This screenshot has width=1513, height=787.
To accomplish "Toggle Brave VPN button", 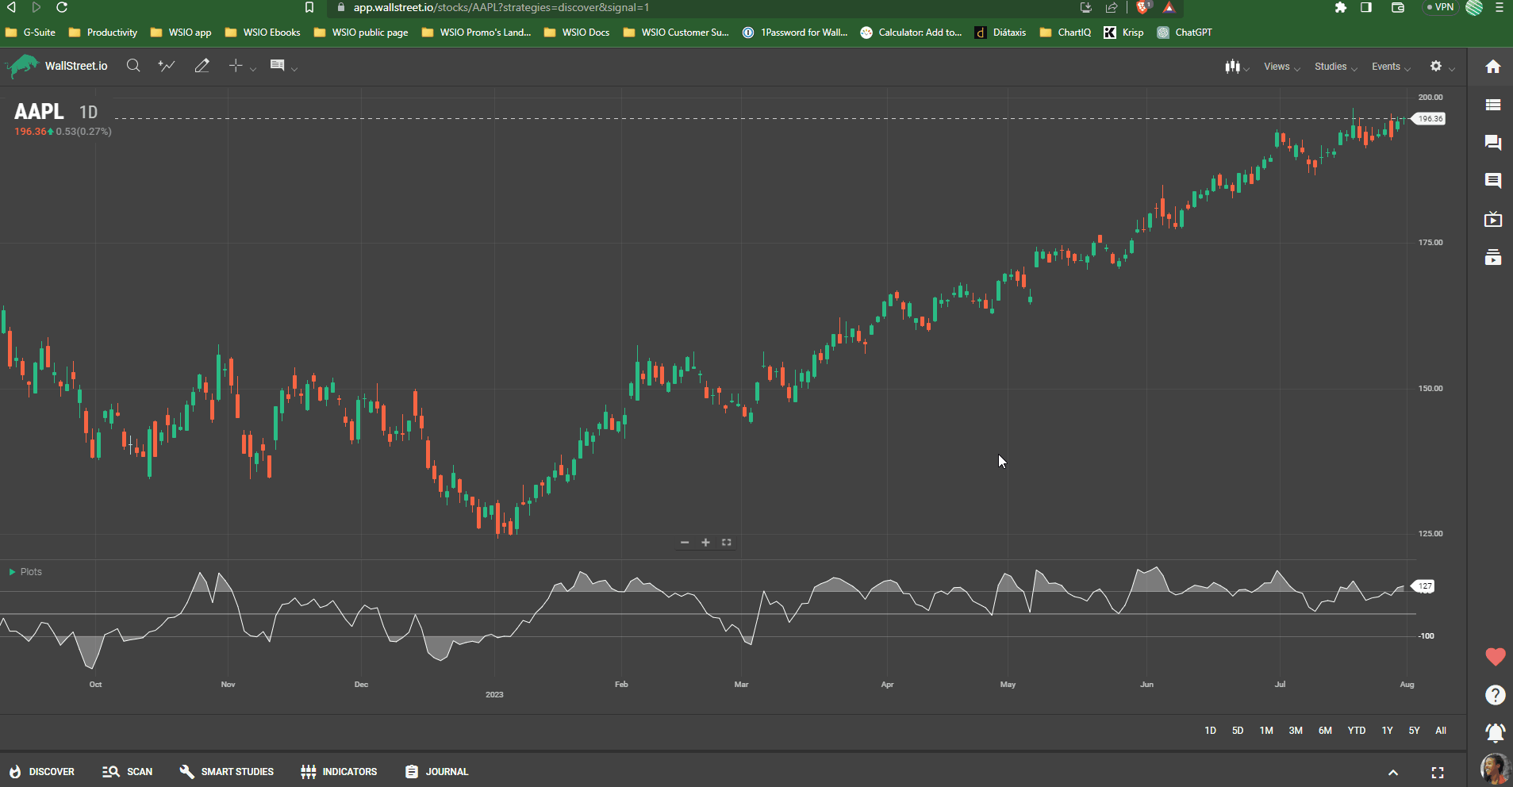I will pos(1439,8).
